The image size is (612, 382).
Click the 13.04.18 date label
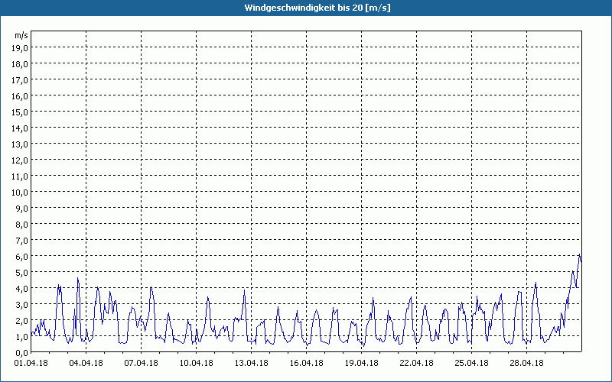coord(251,363)
